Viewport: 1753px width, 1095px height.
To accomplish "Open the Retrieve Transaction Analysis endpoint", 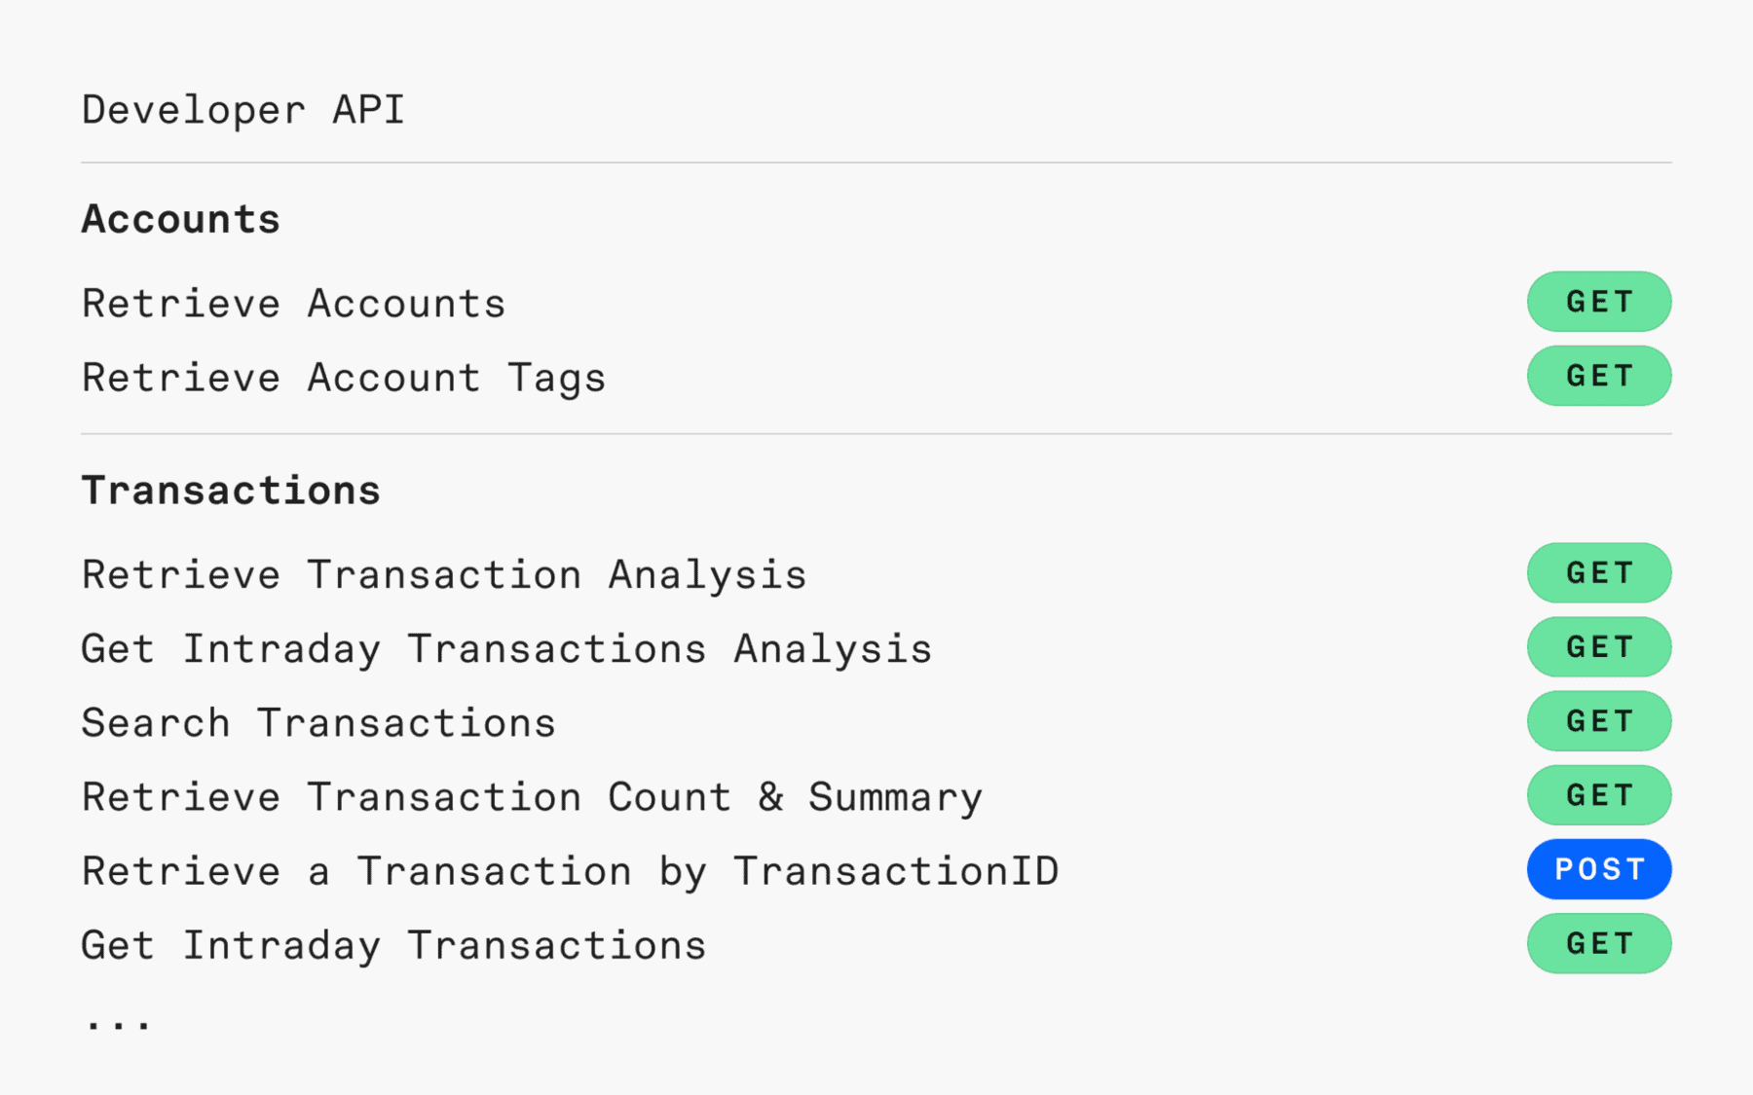I will tap(444, 573).
